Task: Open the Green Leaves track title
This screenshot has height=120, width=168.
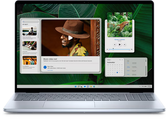Action: tap(120, 39)
